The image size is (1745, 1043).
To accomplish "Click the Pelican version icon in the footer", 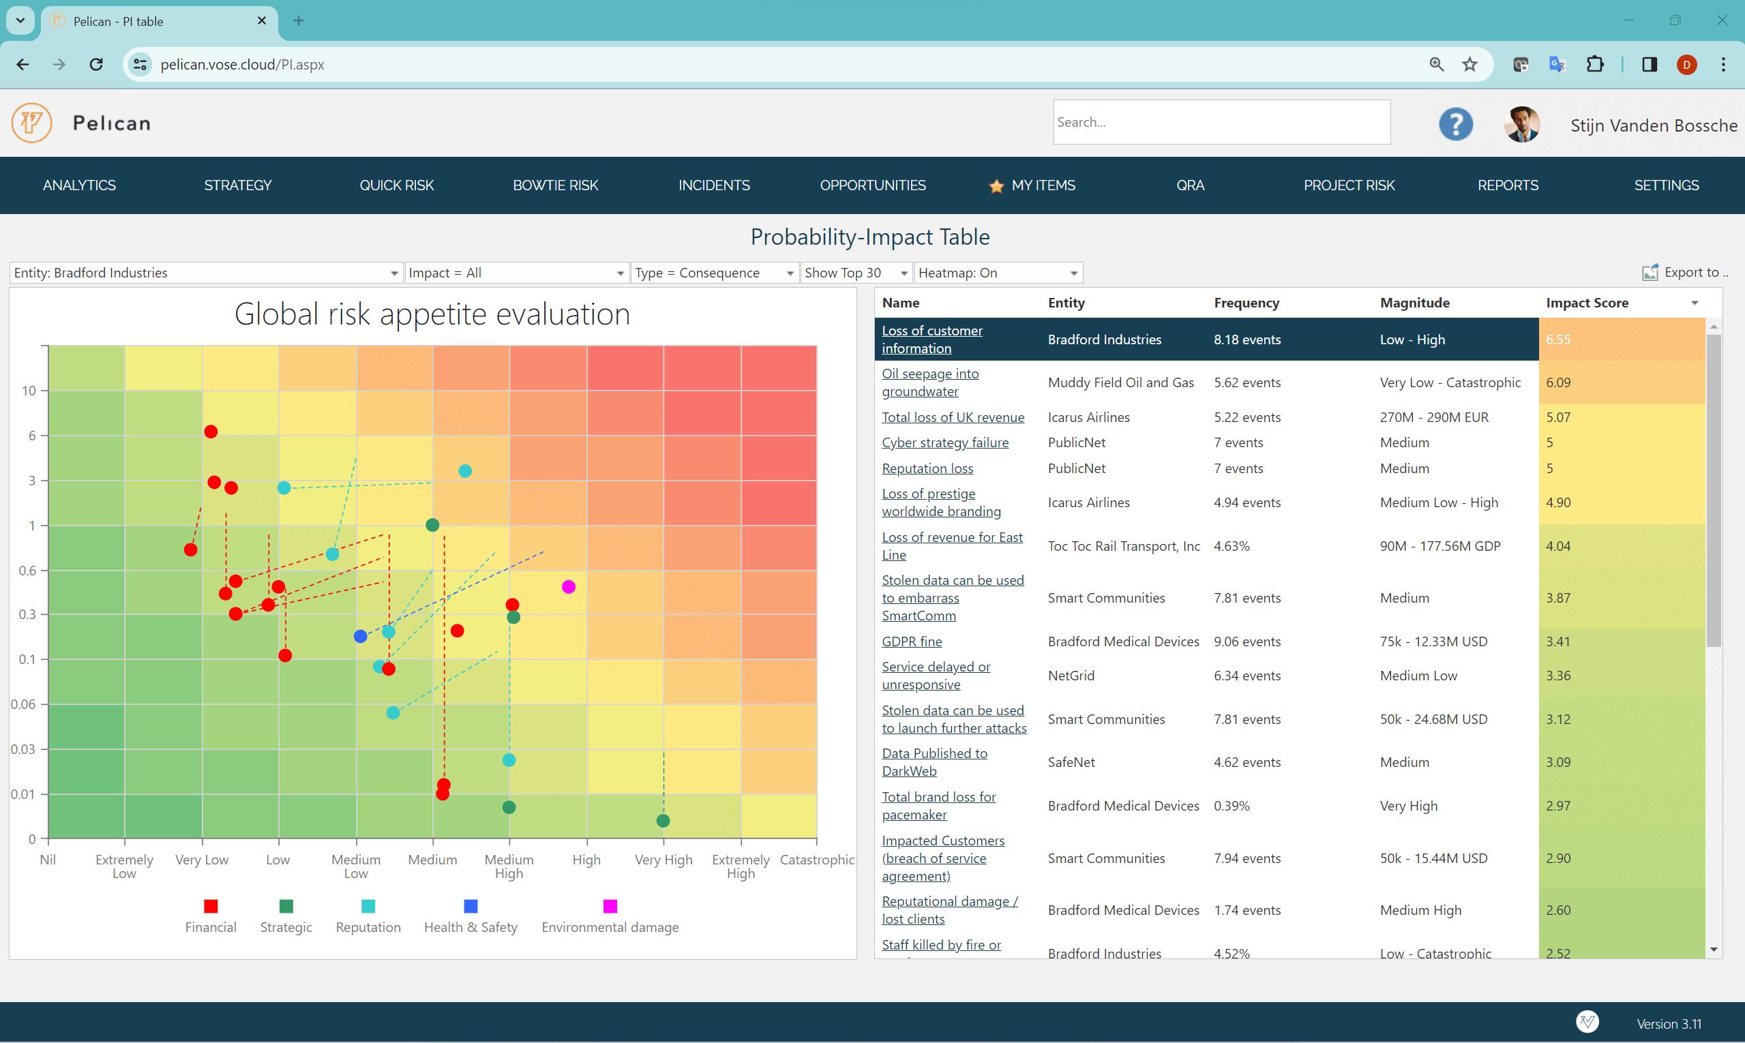I will [1587, 1022].
